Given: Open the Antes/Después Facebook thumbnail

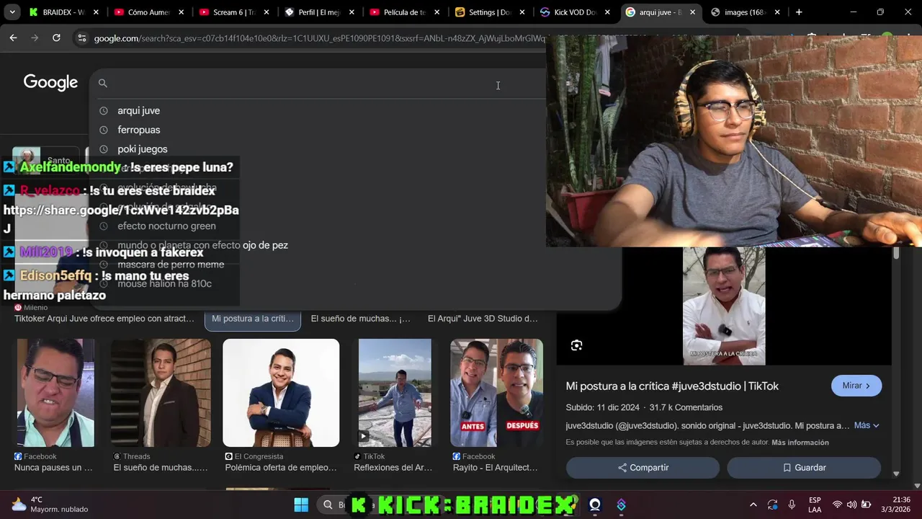Looking at the screenshot, I should tap(496, 393).
